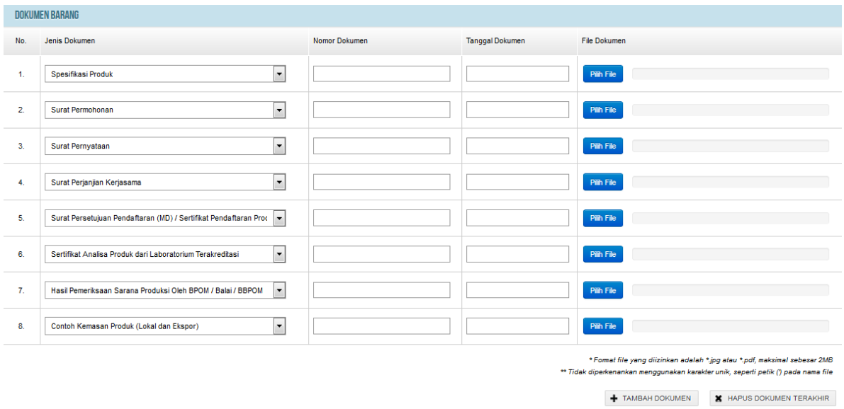Open the Spesifikasi Produk document type dropdown

(279, 74)
